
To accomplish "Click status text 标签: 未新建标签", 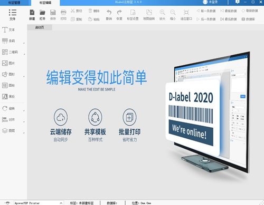I will pos(82,203).
